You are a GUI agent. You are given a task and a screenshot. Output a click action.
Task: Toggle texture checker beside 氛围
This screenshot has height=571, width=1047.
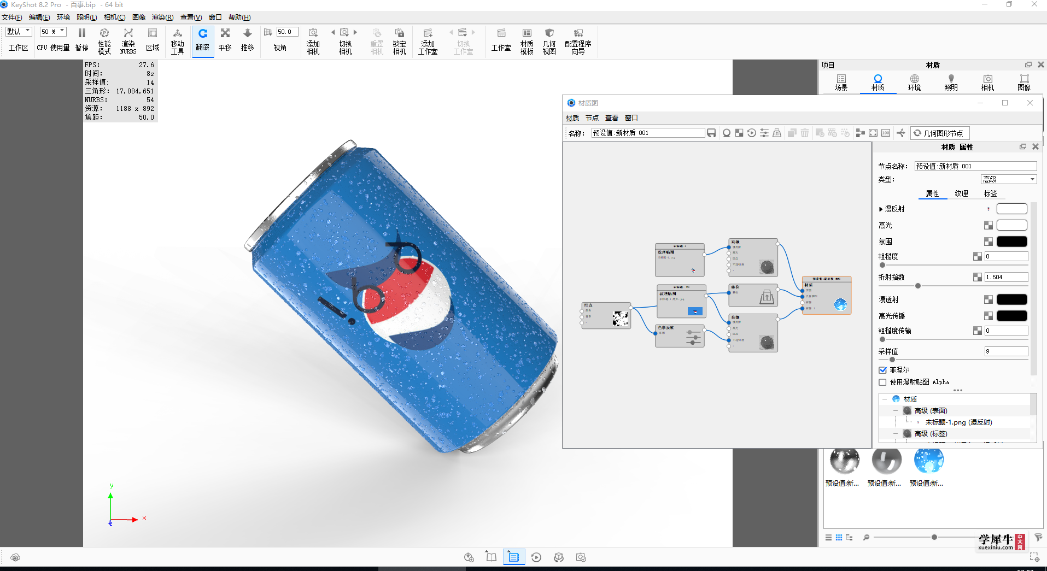point(988,242)
